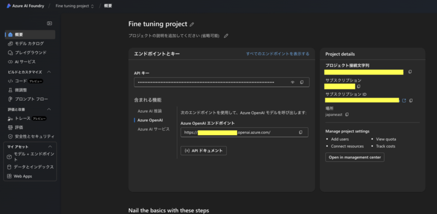
Task: Open サブスクリプション ID in external link icon
Action: click(x=404, y=100)
